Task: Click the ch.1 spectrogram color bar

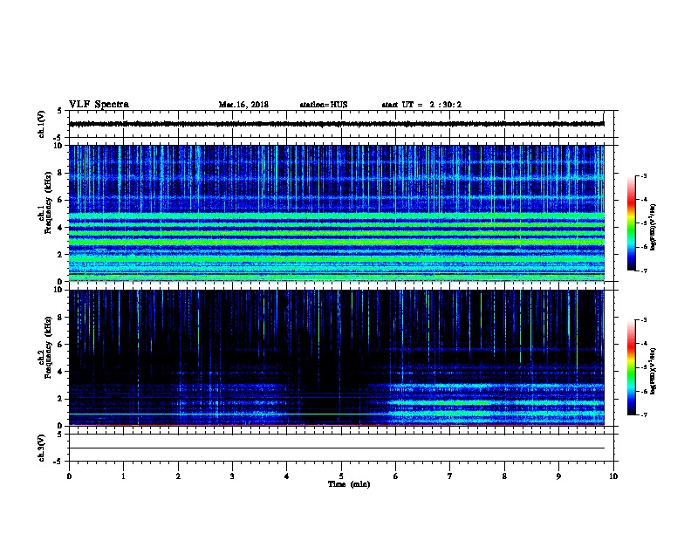Action: 631,223
